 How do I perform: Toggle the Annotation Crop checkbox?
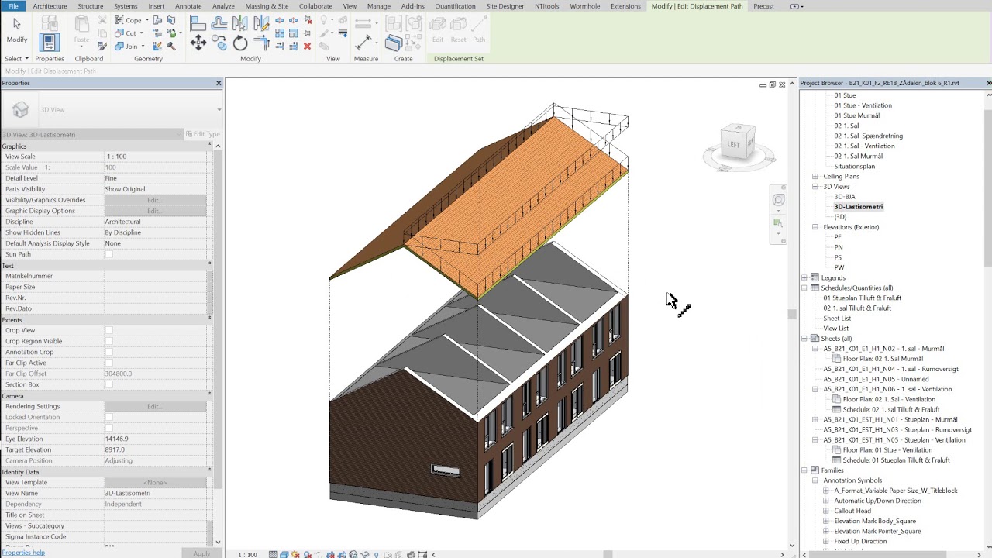tap(108, 352)
